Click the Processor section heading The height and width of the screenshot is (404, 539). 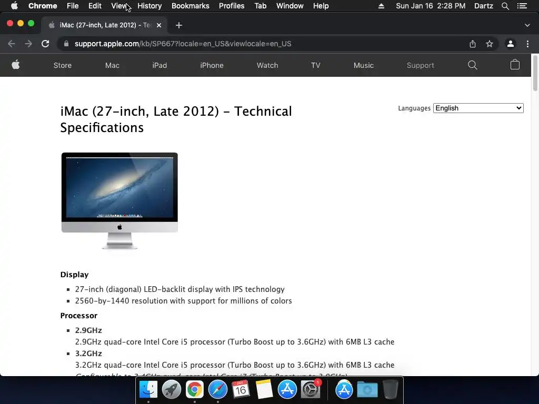(79, 316)
